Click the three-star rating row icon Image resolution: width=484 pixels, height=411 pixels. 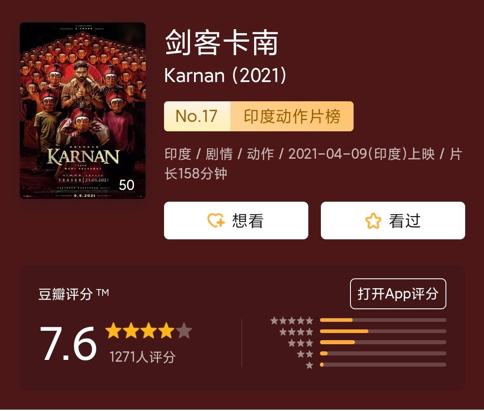[x=300, y=343]
